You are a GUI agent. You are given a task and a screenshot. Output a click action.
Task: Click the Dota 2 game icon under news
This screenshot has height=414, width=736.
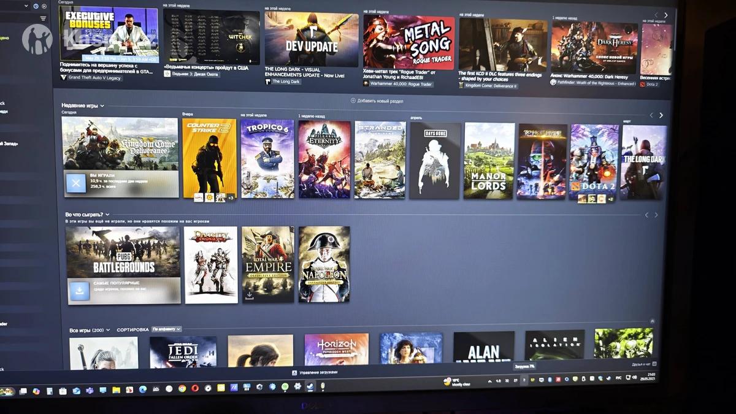(642, 84)
